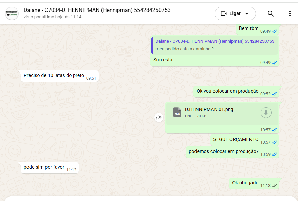Open the three-dot chat menu

(x=290, y=14)
